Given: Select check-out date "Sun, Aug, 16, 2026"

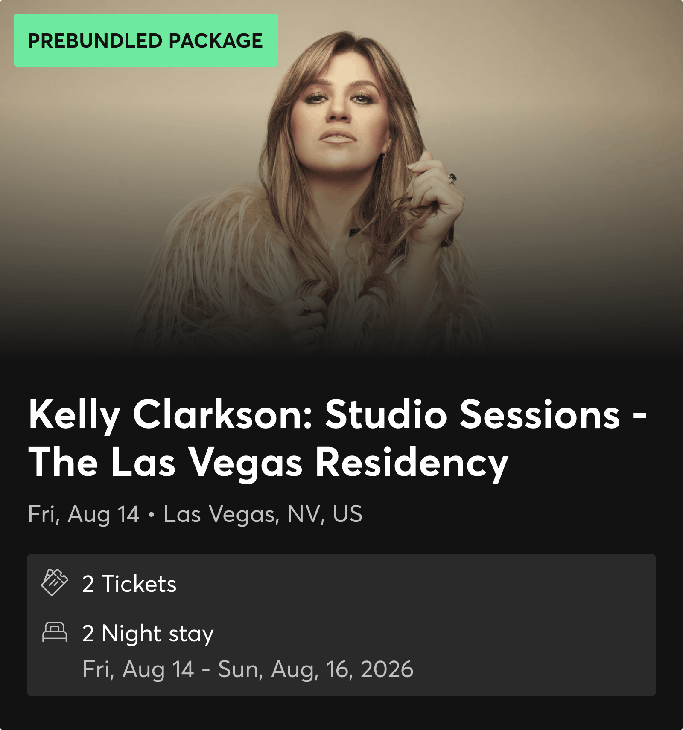Looking at the screenshot, I should (315, 669).
